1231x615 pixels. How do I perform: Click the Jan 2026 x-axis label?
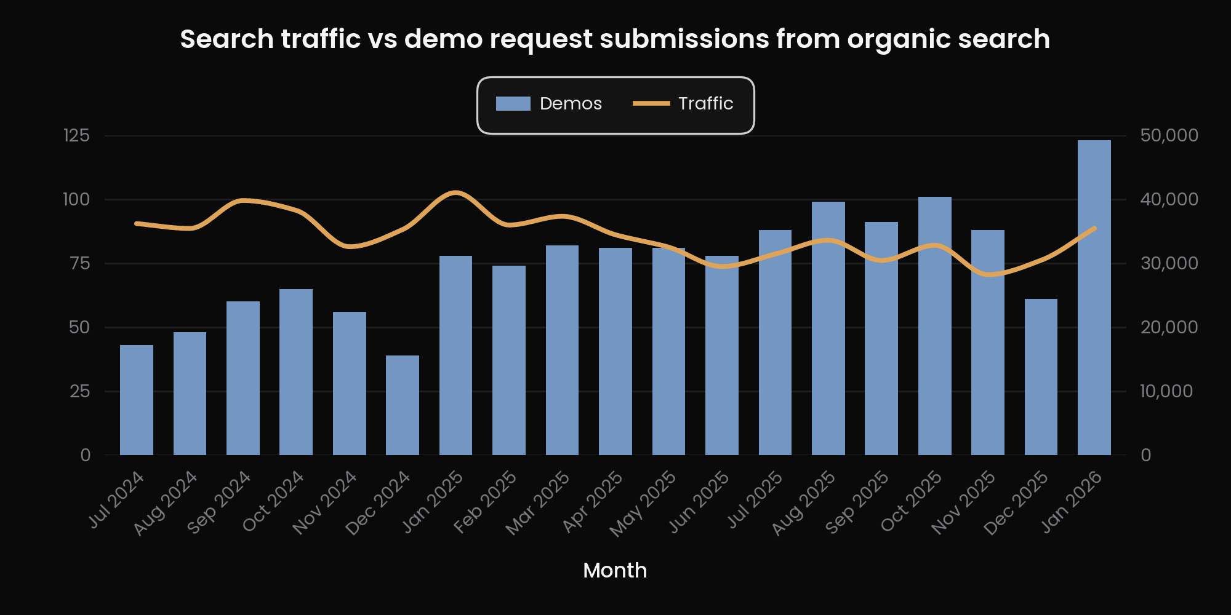(1071, 501)
